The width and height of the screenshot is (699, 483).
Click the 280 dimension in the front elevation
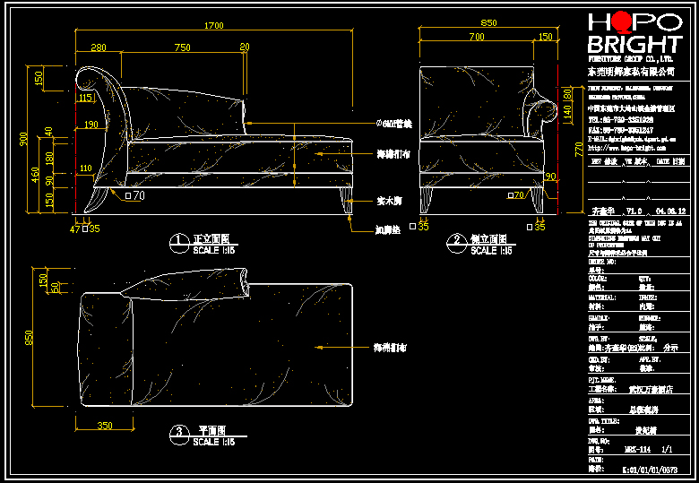click(99, 47)
